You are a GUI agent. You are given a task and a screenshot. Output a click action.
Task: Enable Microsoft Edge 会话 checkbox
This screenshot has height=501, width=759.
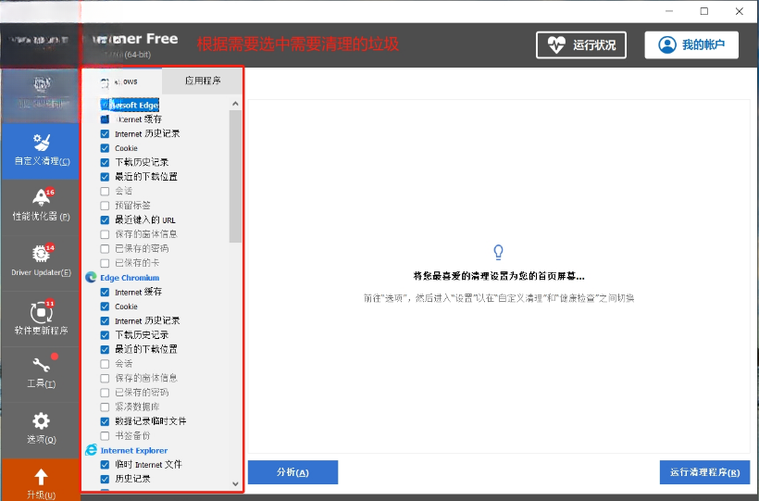coord(105,192)
